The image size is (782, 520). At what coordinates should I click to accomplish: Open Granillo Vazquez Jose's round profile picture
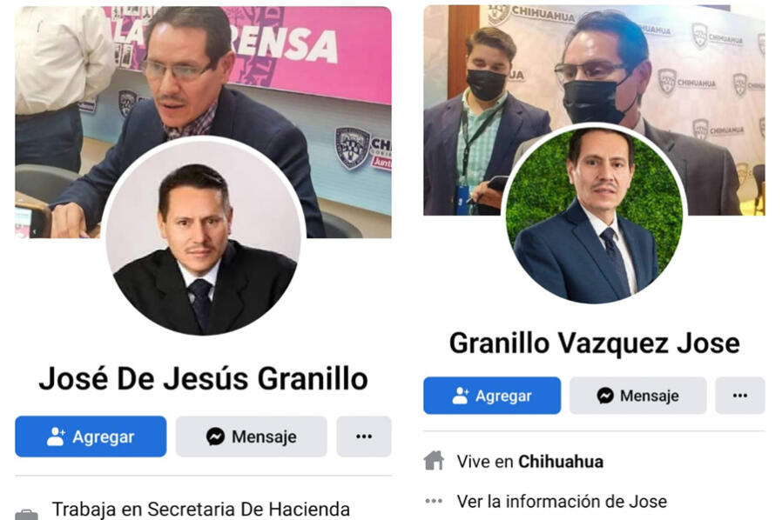595,214
